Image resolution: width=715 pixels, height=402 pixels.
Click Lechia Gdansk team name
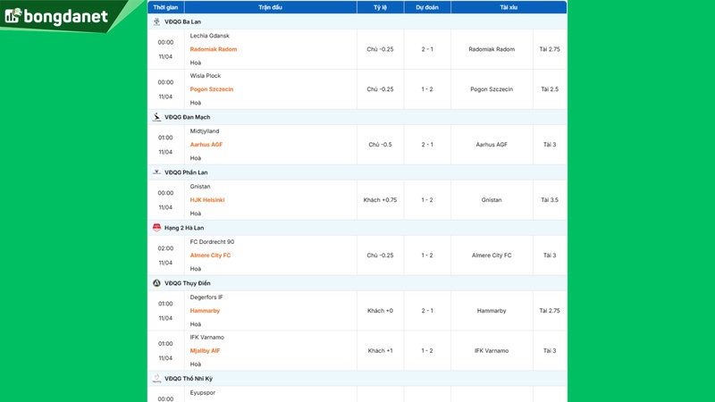(x=209, y=36)
